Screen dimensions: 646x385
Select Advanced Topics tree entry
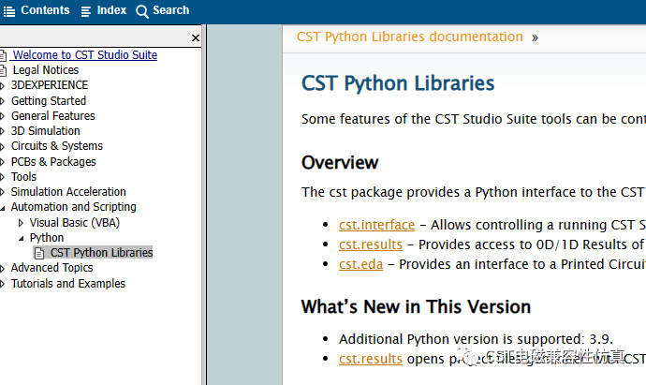[x=51, y=268]
